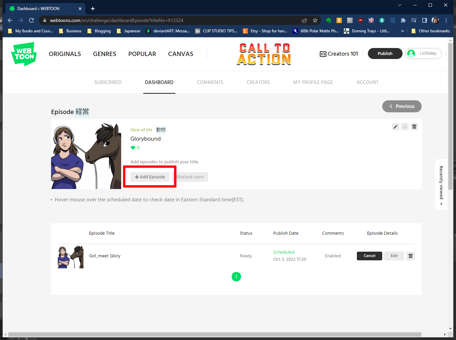Click the blue-red striped circle extension icon
Viewport: 456px width, 340px height.
[x=371, y=20]
